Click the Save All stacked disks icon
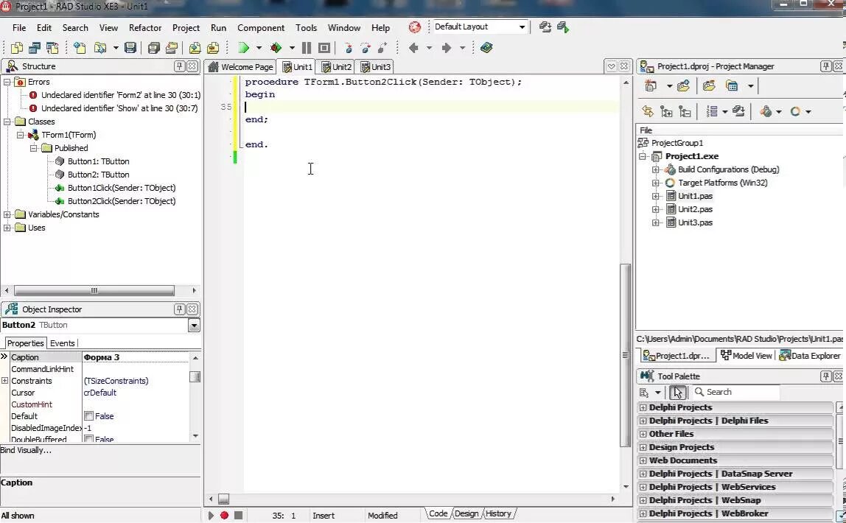The image size is (846, 523). (x=153, y=48)
